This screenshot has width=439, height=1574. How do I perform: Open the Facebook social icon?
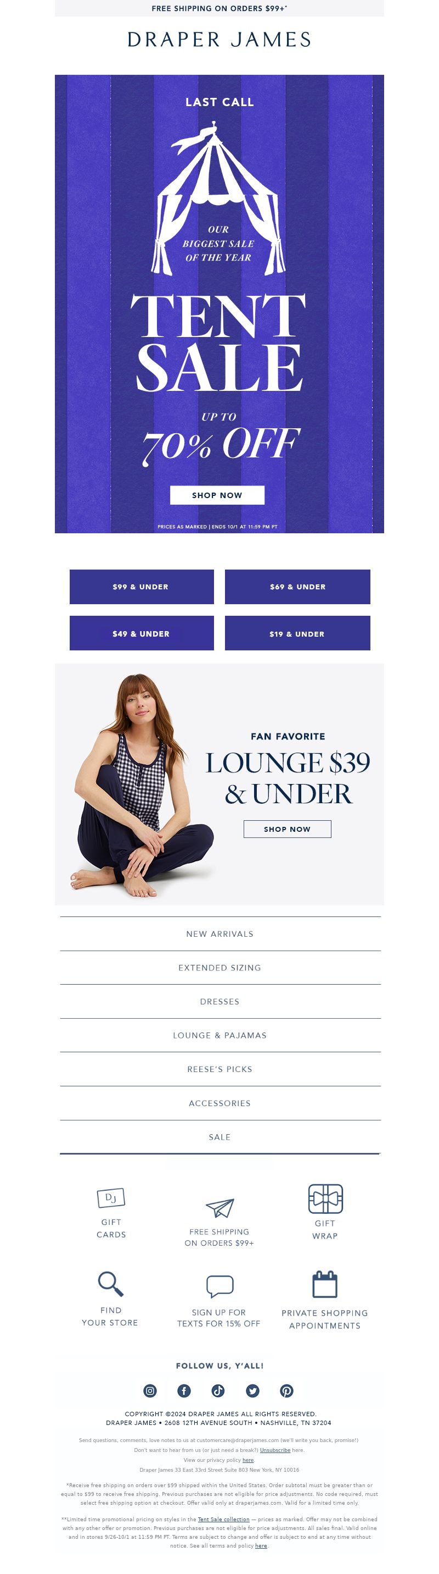tap(184, 1391)
